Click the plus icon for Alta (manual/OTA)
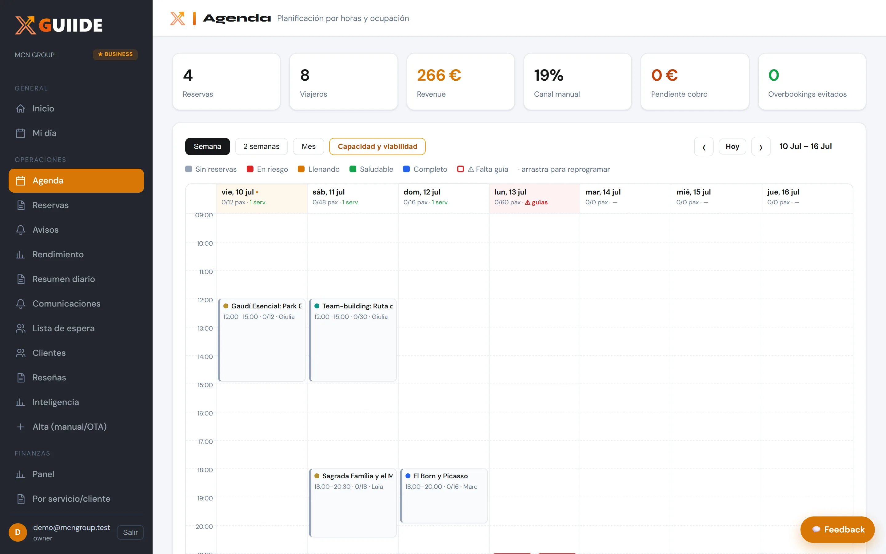886x554 pixels. [x=21, y=427]
